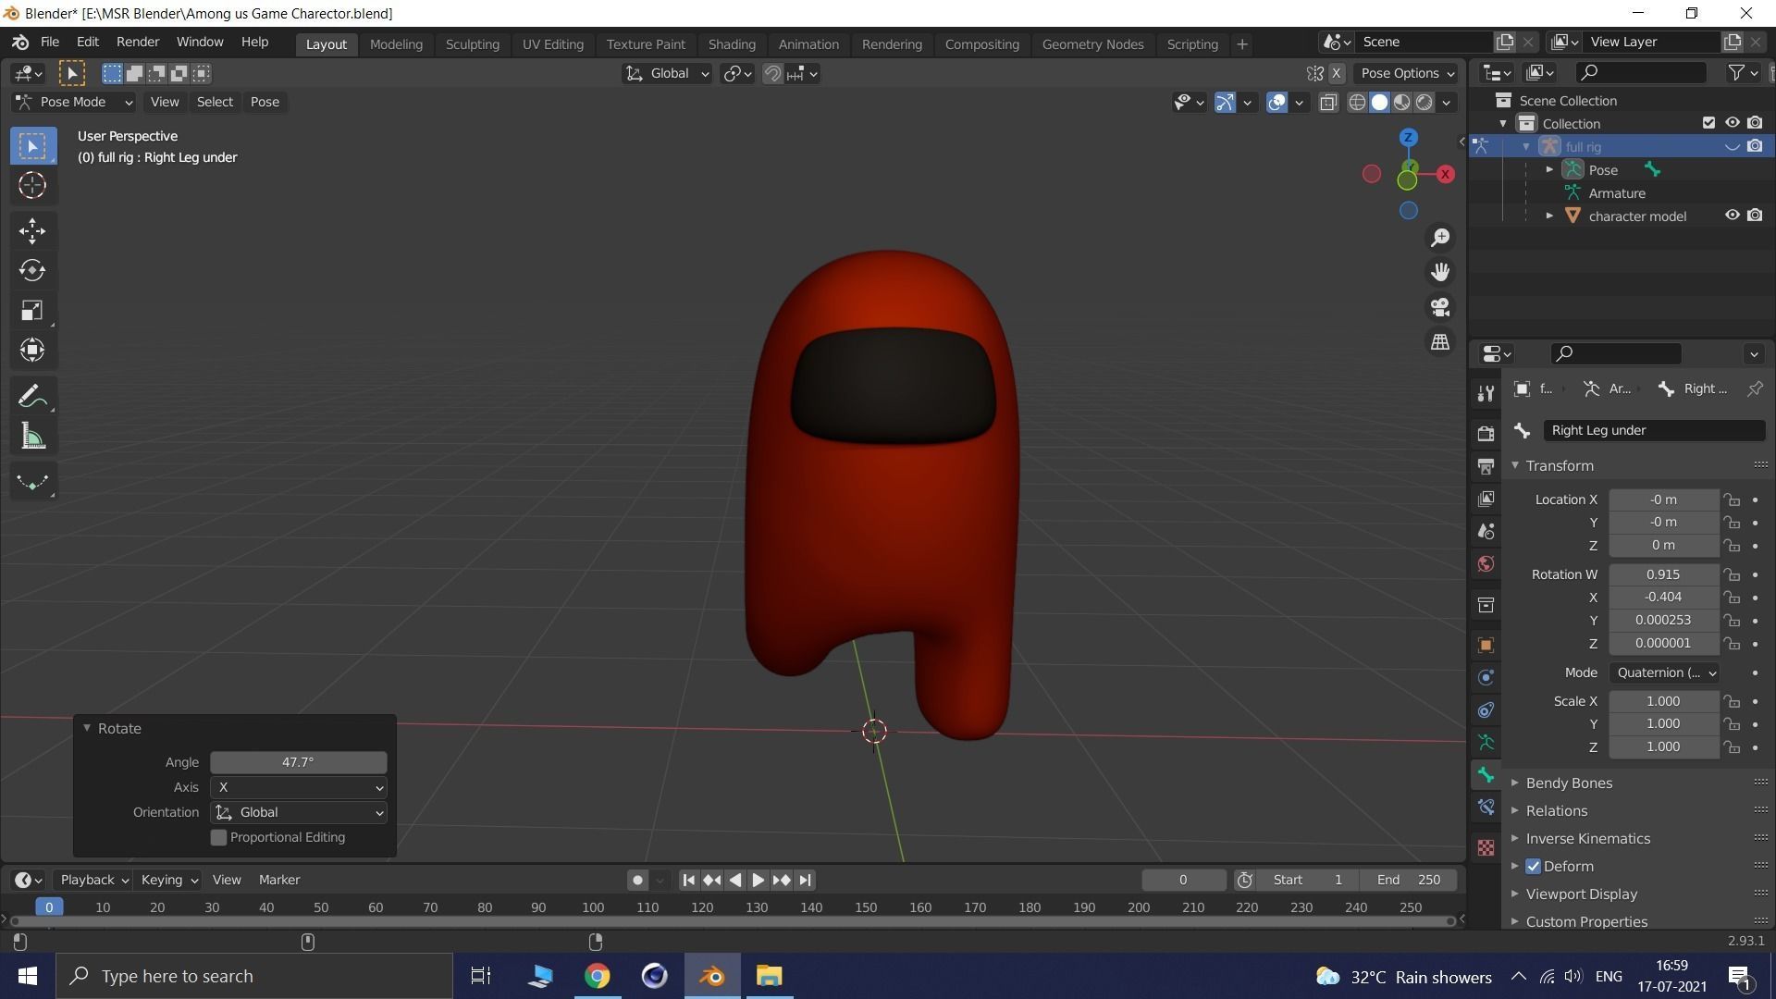Open the Texture properties tab

pos(1486,847)
